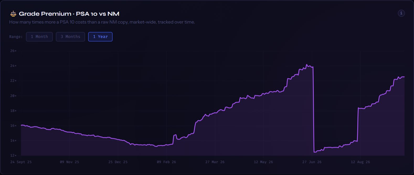The width and height of the screenshot is (414, 175).
Task: Click the '24 Sept 25' date label
Action: pyautogui.click(x=21, y=162)
